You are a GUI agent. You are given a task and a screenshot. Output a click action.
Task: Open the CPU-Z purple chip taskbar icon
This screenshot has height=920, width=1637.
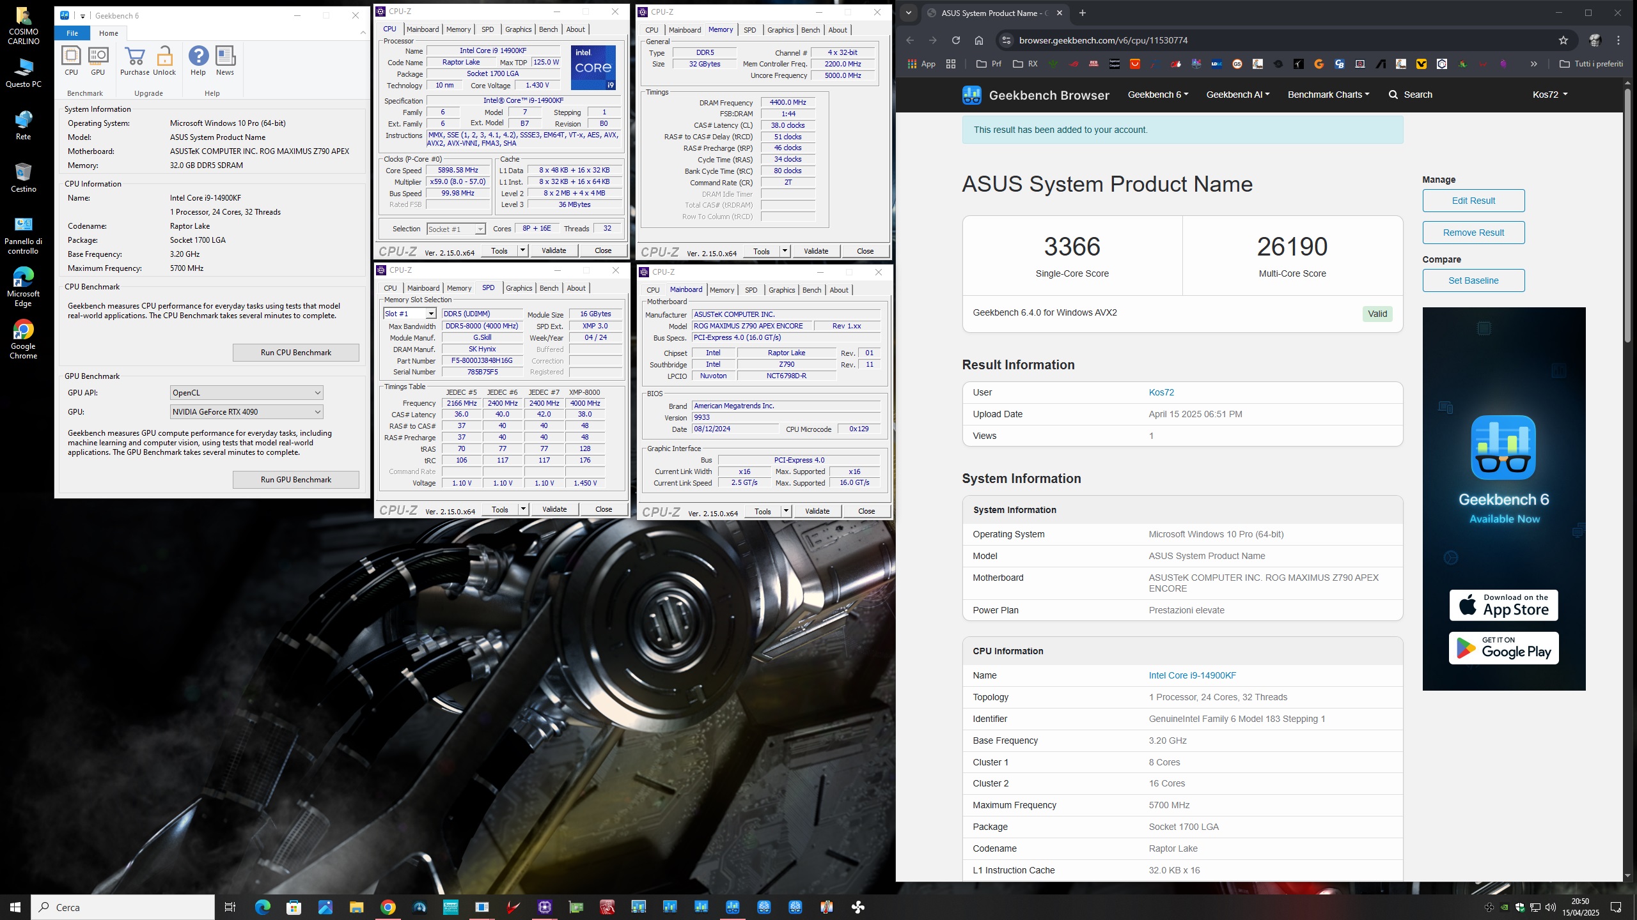coord(545,907)
